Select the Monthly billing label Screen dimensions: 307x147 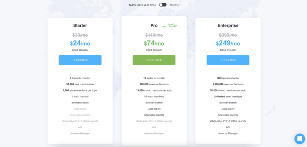click(x=175, y=5)
